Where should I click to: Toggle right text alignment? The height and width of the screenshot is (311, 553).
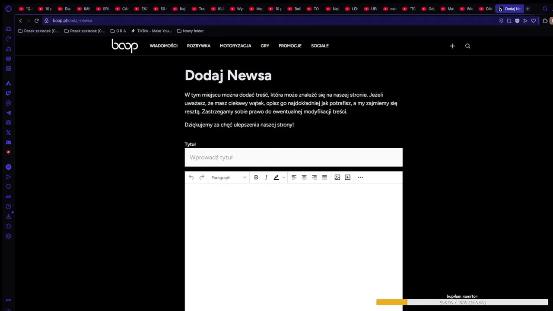click(314, 178)
